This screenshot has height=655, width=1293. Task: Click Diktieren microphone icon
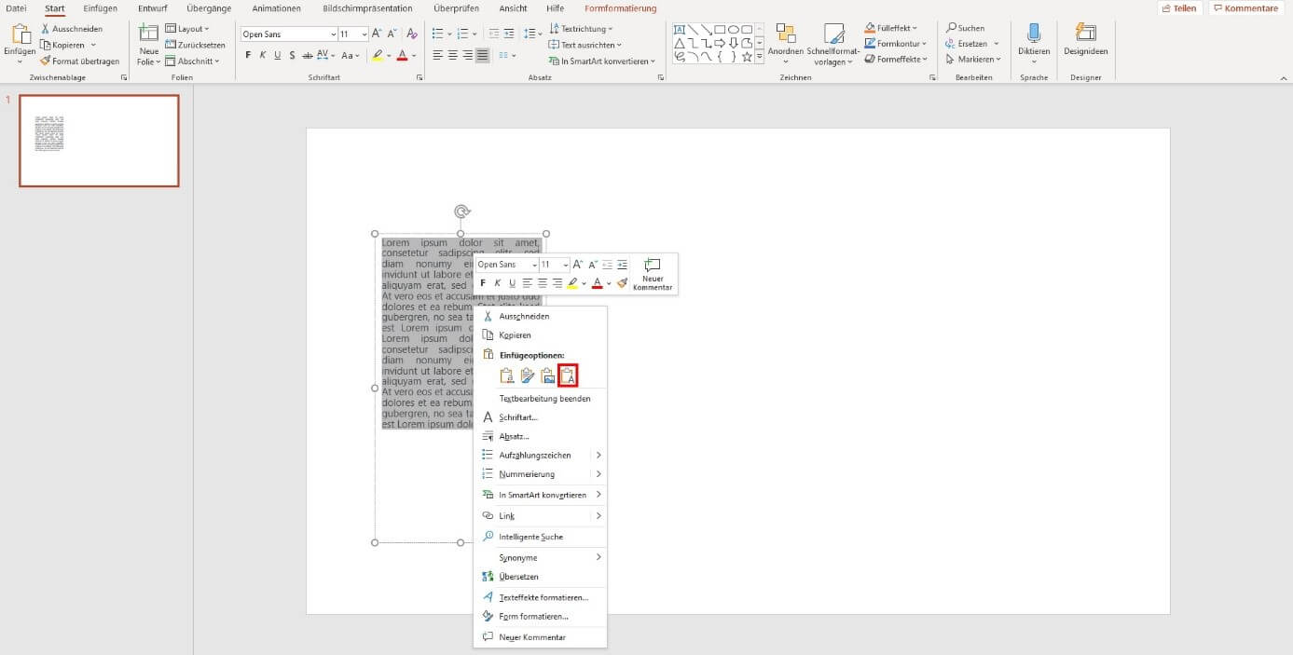tap(1034, 34)
